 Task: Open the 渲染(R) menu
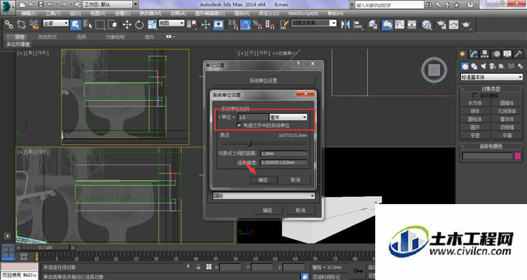tap(242, 13)
